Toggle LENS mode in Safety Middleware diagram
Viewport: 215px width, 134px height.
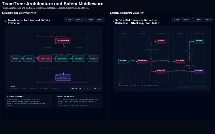coord(188,87)
